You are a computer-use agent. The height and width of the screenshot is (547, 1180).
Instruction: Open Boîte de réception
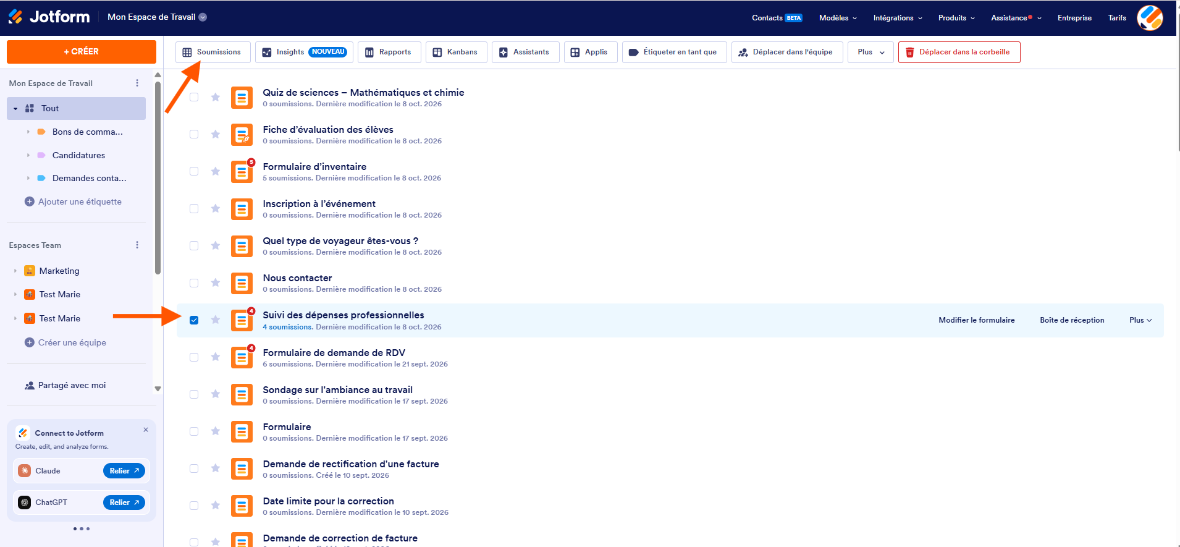coord(1072,320)
